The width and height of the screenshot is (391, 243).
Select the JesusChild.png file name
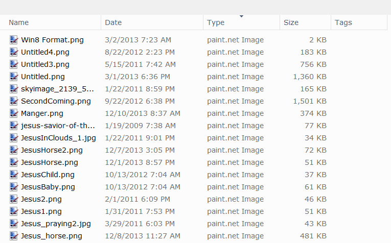[x=48, y=175]
